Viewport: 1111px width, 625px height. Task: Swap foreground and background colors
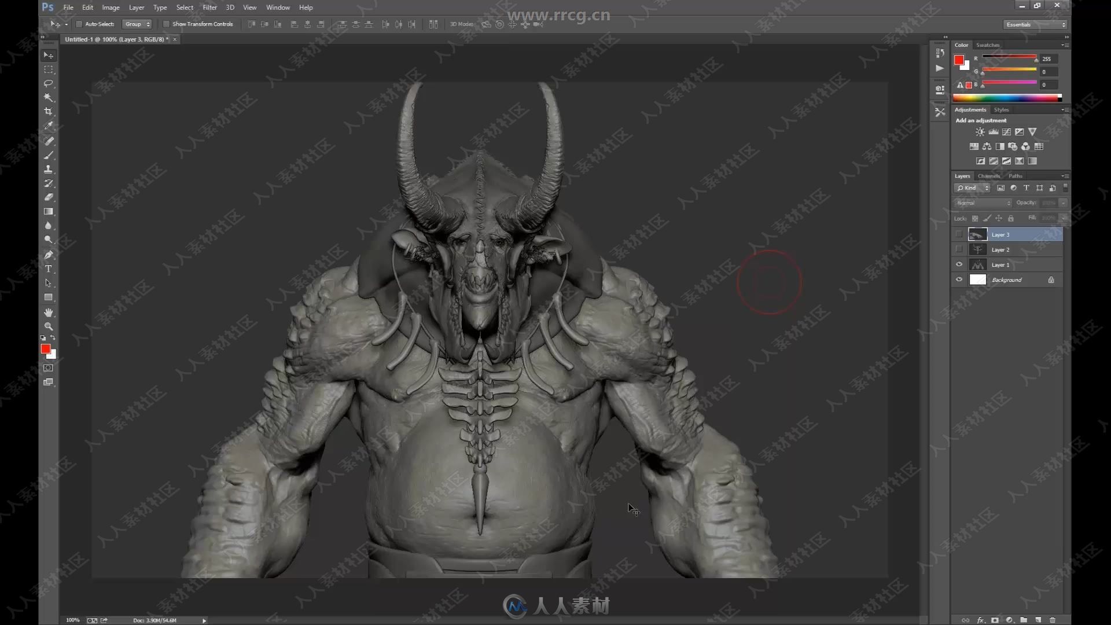(x=53, y=337)
